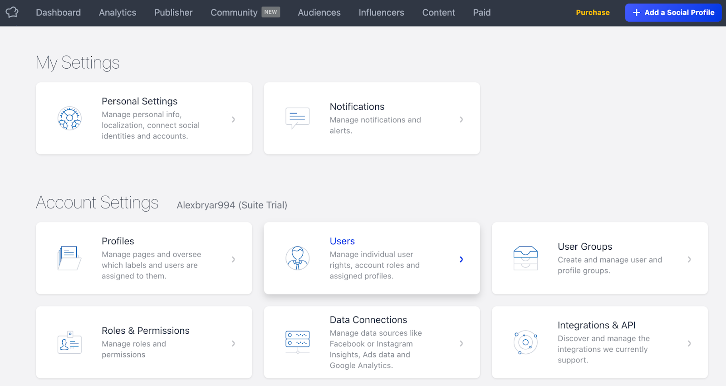Viewport: 726px width, 386px height.
Task: Expand the Personal Settings card chevron
Action: click(x=233, y=119)
